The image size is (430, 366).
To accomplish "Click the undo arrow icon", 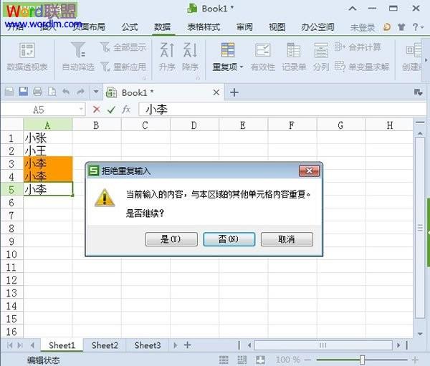I will click(x=66, y=92).
